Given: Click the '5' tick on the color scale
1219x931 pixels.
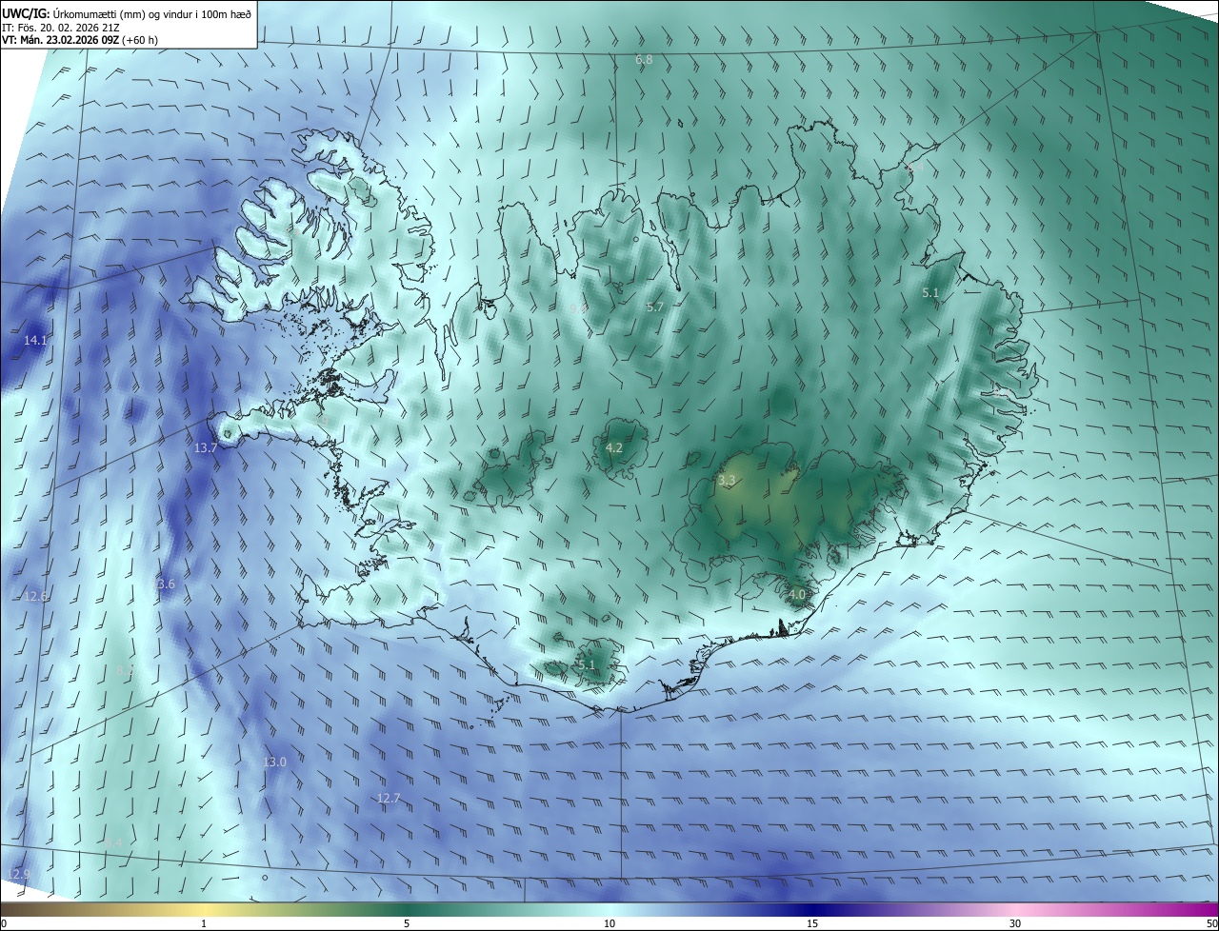Looking at the screenshot, I should 407,924.
